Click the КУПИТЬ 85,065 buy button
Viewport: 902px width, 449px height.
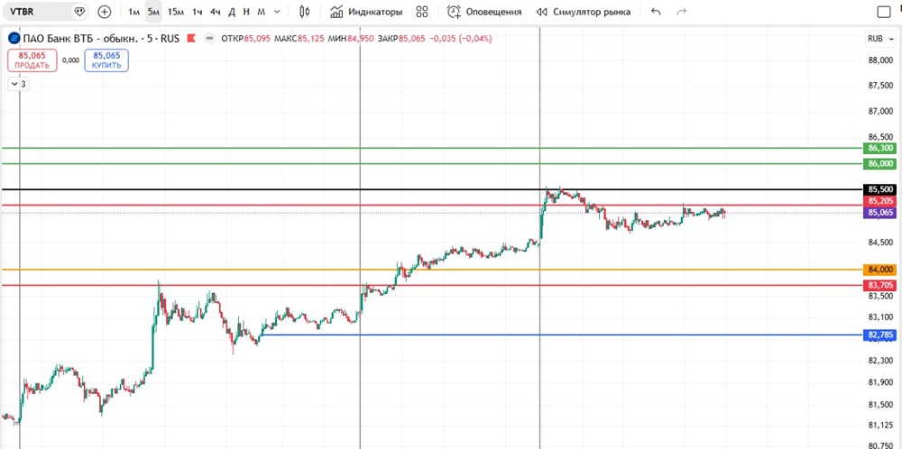106,60
